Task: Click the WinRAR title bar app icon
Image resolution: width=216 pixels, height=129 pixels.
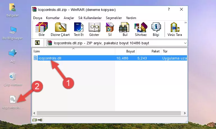Action: pyautogui.click(x=34, y=9)
